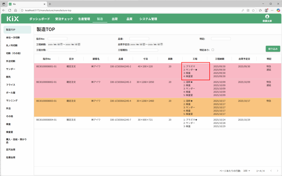Viewport: 282px width, 176px height.
Task: Open the Copilot icon in browser toolbar
Action: 278,10
